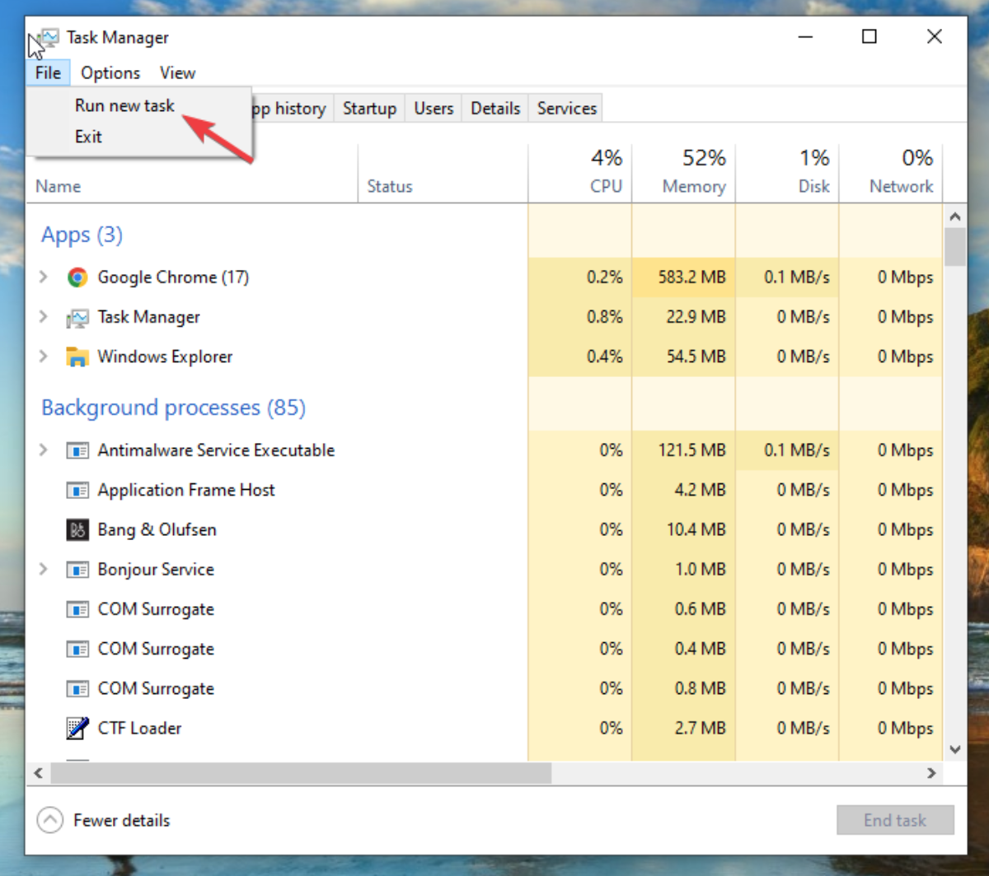This screenshot has height=876, width=989.
Task: Click the Bang & Olufsen icon
Action: pos(77,529)
